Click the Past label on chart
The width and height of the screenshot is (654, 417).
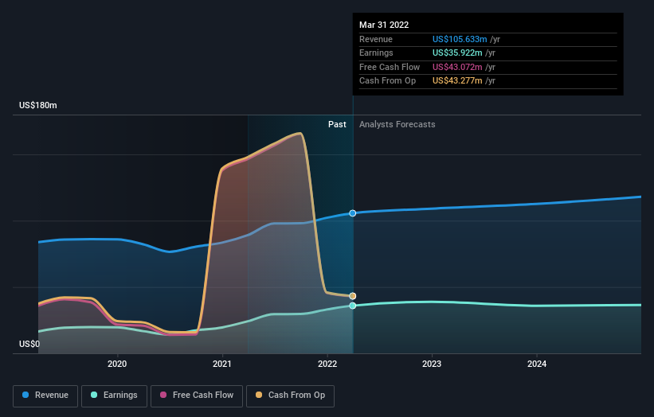tap(337, 124)
